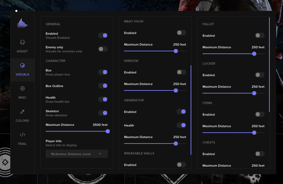
Task: Click the middle column's vertical scrollbar
Action: (191, 110)
